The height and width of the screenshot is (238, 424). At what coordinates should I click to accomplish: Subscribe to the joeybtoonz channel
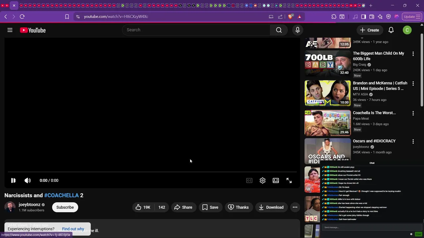(65, 207)
